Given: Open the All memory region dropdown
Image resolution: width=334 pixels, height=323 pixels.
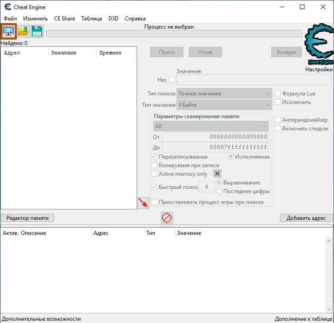Looking at the screenshot, I should [211, 126].
